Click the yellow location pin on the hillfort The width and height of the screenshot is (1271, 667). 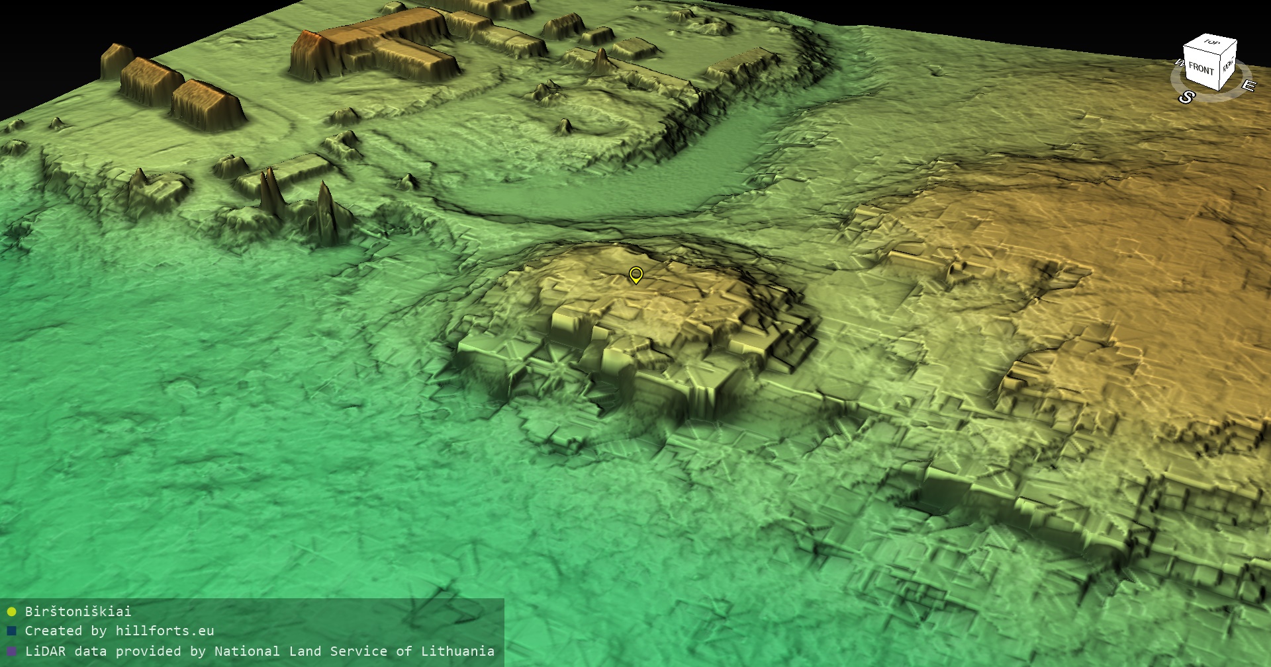635,274
